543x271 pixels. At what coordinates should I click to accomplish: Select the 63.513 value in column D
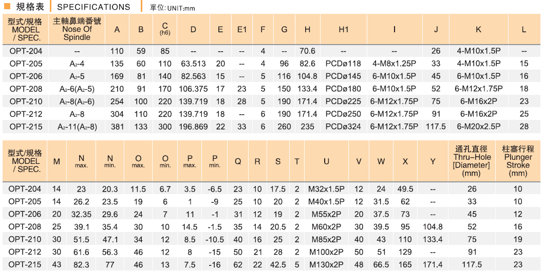click(193, 64)
